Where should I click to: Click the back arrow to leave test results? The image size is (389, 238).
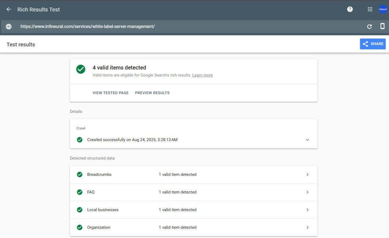pyautogui.click(x=8, y=9)
